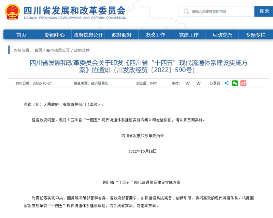The width and height of the screenshot is (273, 218).
Task: Open the 政府信息公开 menu
Action: [x=88, y=35]
